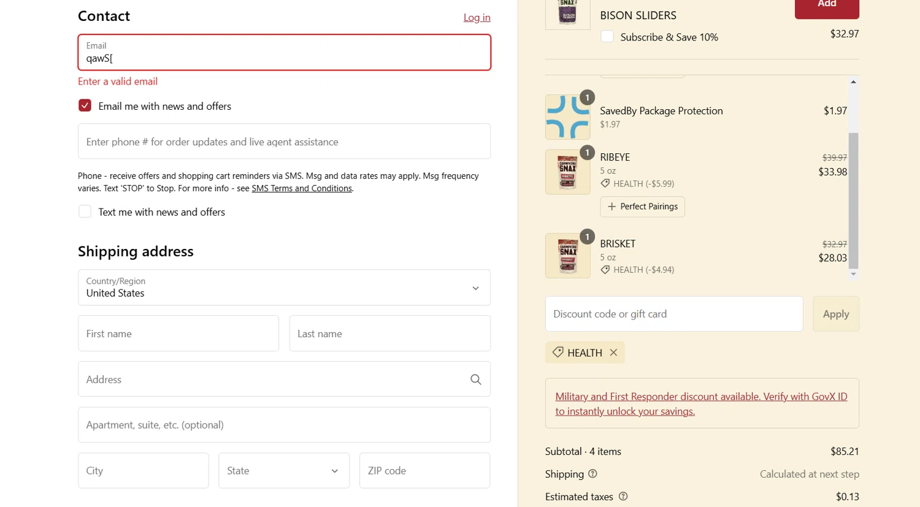Screen dimensions: 920x507
Task: Click the Calculated at next step shipping text
Action: coord(810,474)
